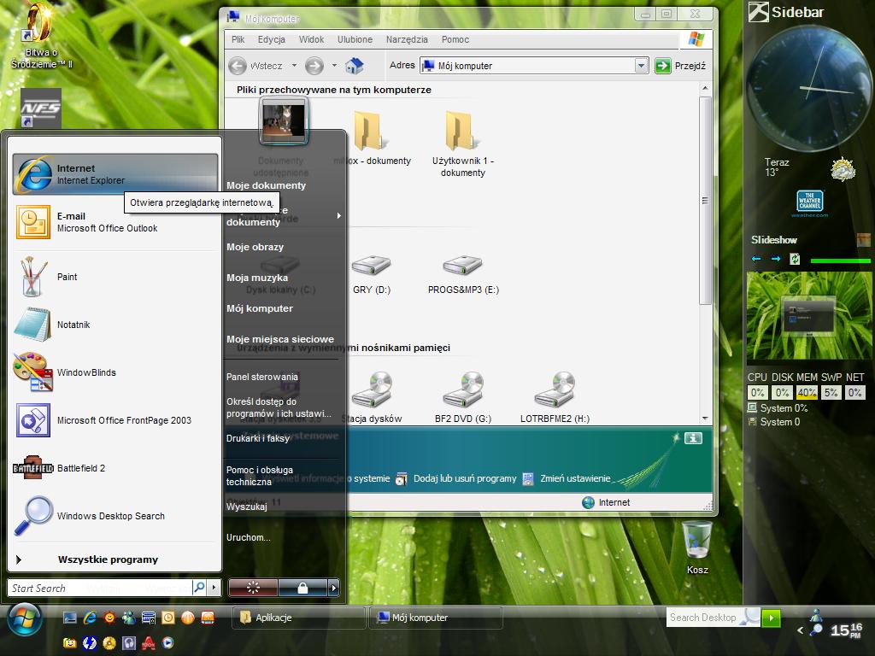The width and height of the screenshot is (875, 656).
Task: Click the Przejdź go button
Action: click(680, 66)
